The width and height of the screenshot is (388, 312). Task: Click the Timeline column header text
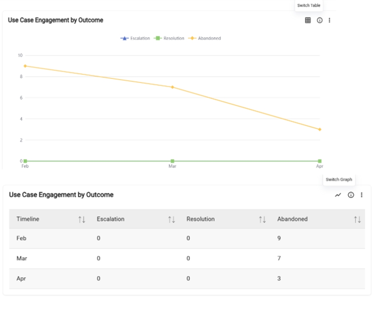pyautogui.click(x=28, y=219)
